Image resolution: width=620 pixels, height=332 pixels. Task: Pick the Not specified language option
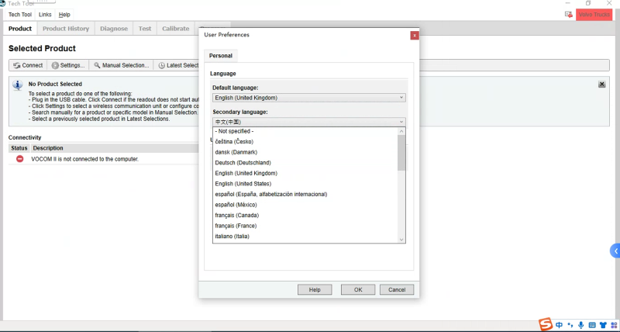234,131
